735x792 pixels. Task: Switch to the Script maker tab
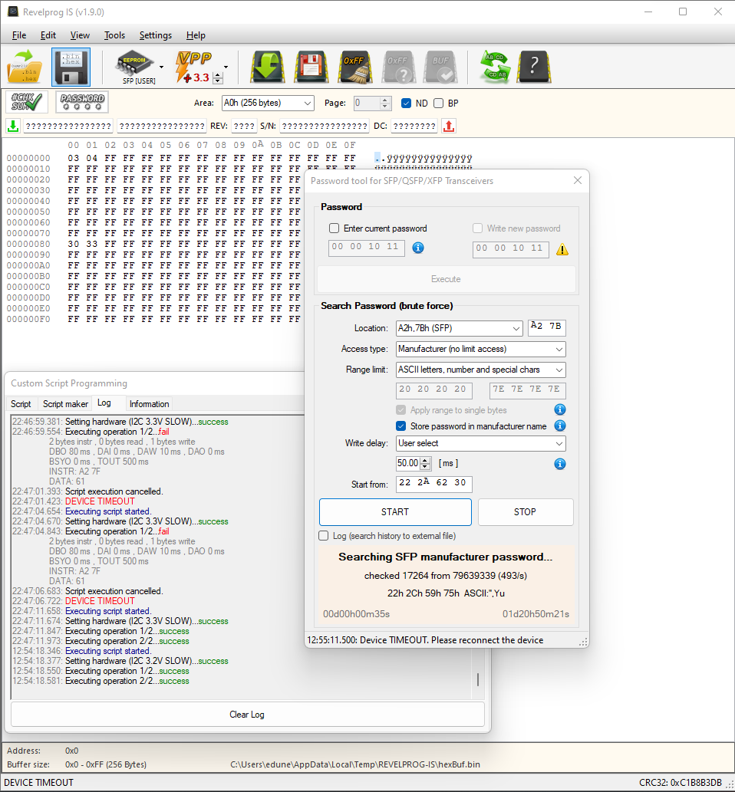pos(66,404)
